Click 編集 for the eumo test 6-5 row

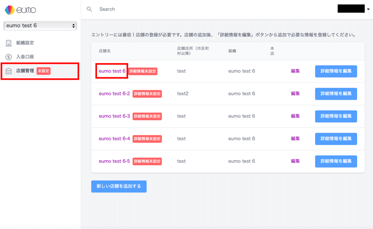pyautogui.click(x=295, y=162)
